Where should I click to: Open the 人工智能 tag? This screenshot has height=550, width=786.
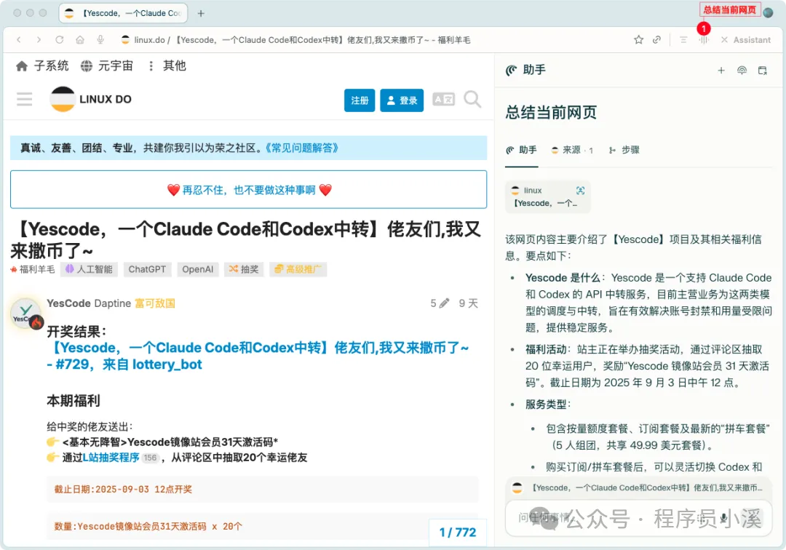pyautogui.click(x=90, y=269)
